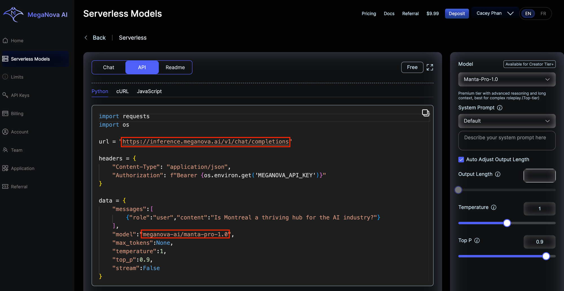Switch language to FR
564x291 pixels.
543,14
